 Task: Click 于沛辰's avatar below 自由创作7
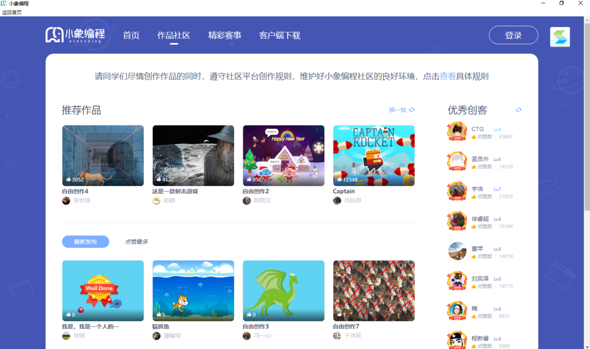(x=337, y=335)
